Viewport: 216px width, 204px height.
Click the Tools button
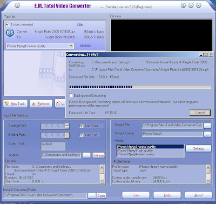pyautogui.click(x=136, y=195)
